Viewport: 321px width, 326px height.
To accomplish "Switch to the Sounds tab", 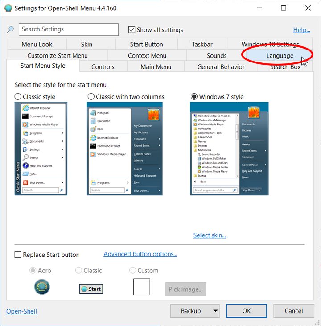I will 216,55.
